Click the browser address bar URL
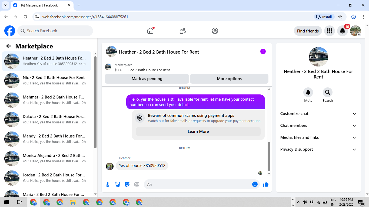 85,17
